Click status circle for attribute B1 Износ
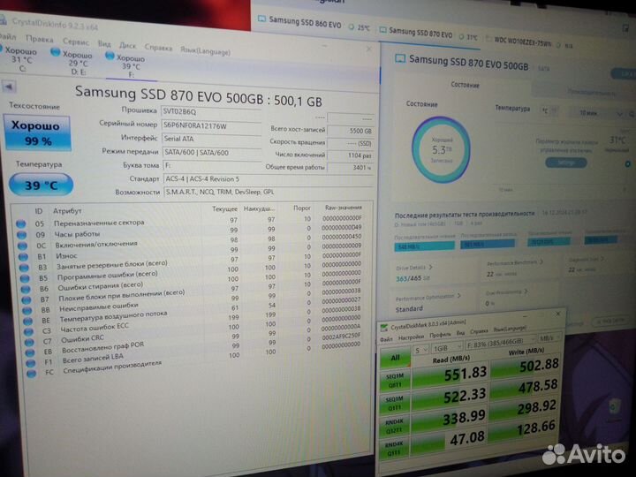This screenshot has height=477, width=636. 24,257
